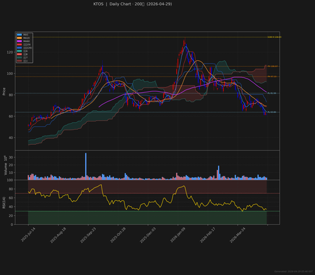Viewport: 315px width, 275px height.
Task: Click the MA20 orange legend swatch
Action: click(20, 38)
